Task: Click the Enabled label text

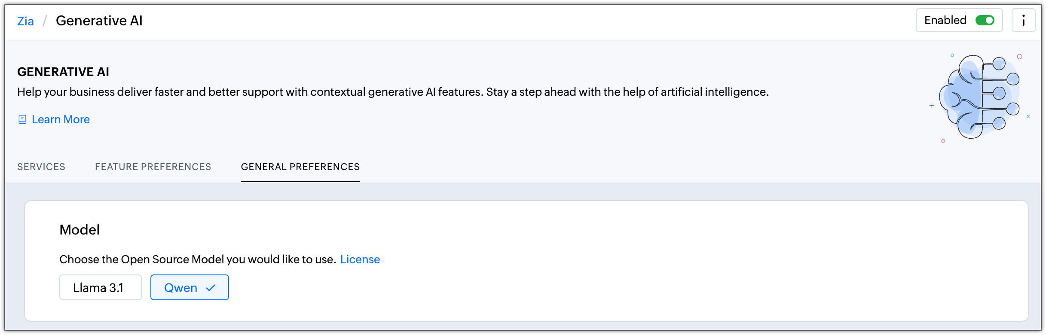Action: (x=945, y=20)
